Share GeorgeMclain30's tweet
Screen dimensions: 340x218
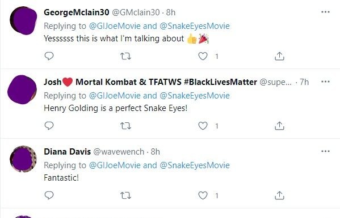(279, 56)
